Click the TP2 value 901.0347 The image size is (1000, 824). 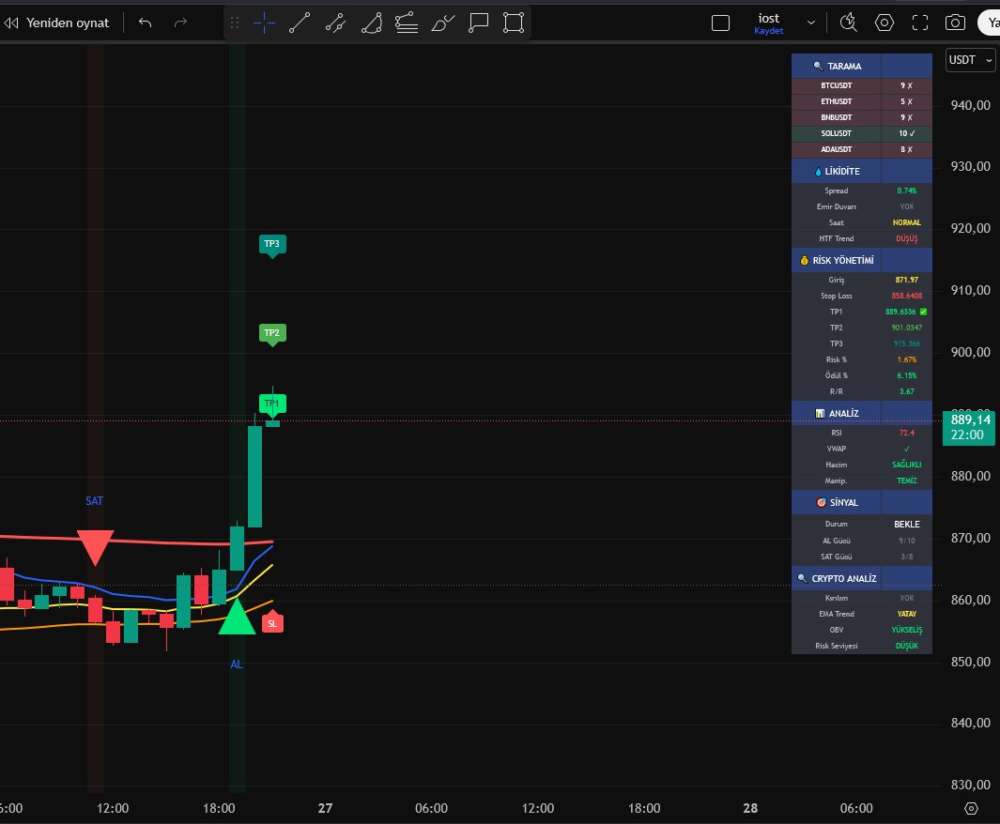pos(907,328)
